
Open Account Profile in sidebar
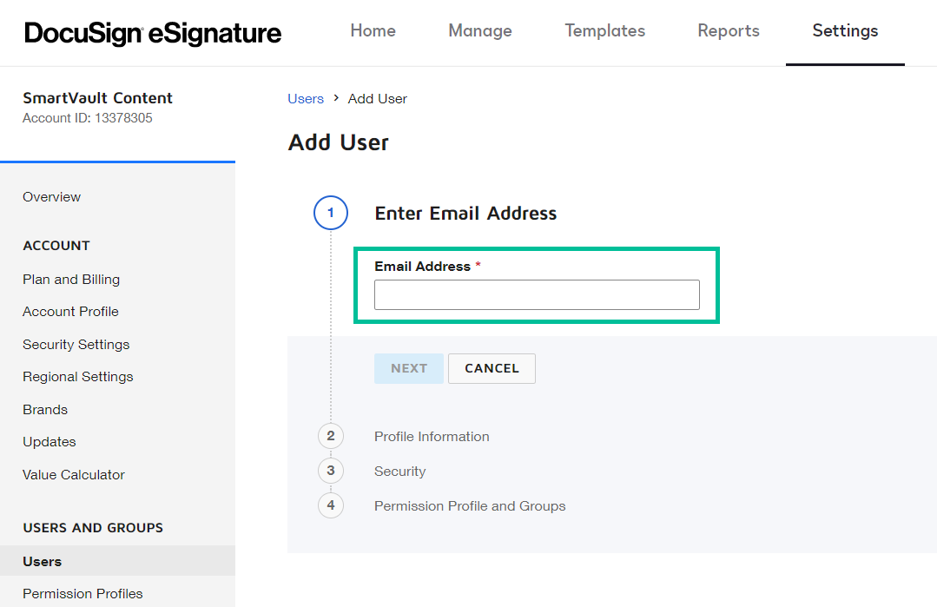point(70,312)
